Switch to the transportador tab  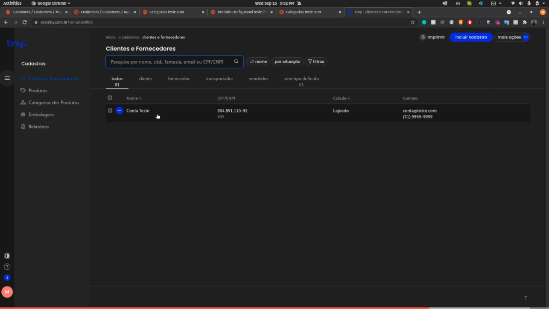219,79
